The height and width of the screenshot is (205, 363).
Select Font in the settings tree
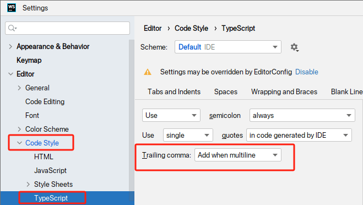coord(32,115)
